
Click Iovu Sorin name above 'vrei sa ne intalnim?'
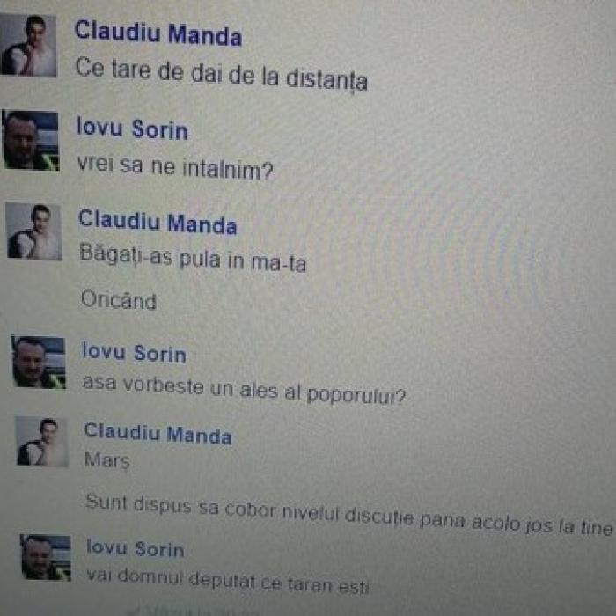coord(132,128)
